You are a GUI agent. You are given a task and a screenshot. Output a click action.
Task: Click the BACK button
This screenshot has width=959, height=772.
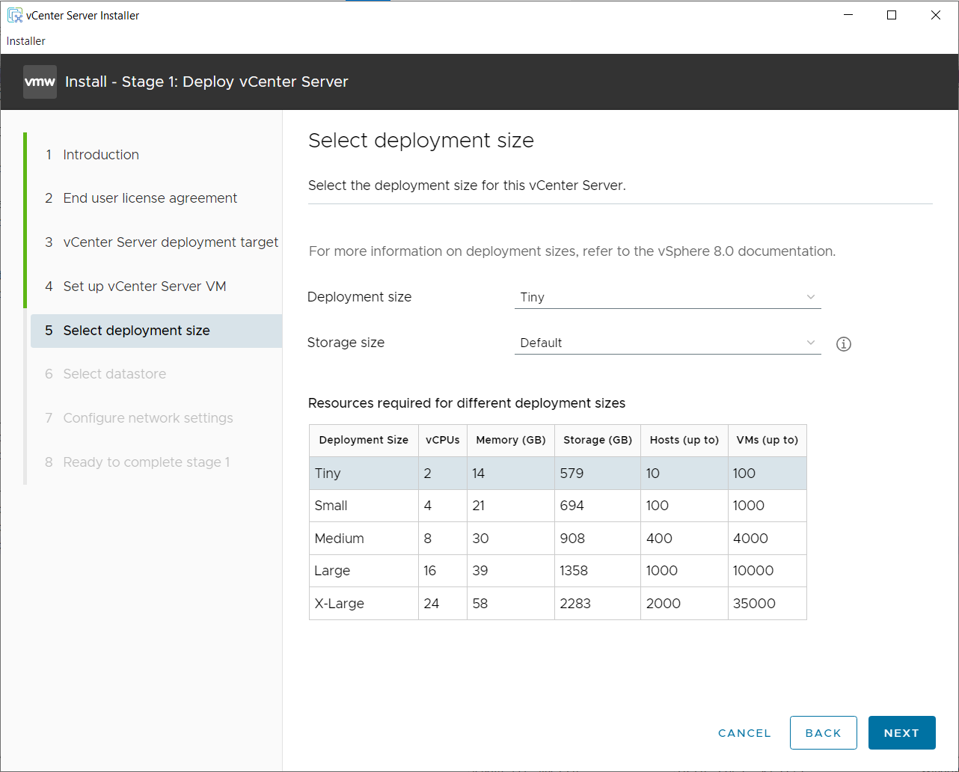(x=823, y=733)
